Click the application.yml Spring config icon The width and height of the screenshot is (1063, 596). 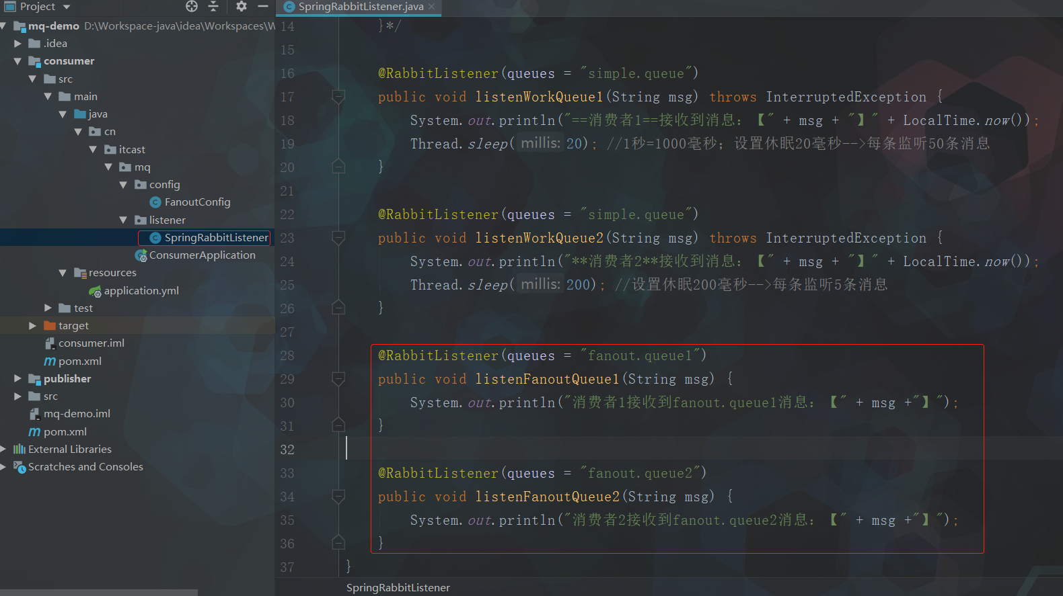(96, 291)
